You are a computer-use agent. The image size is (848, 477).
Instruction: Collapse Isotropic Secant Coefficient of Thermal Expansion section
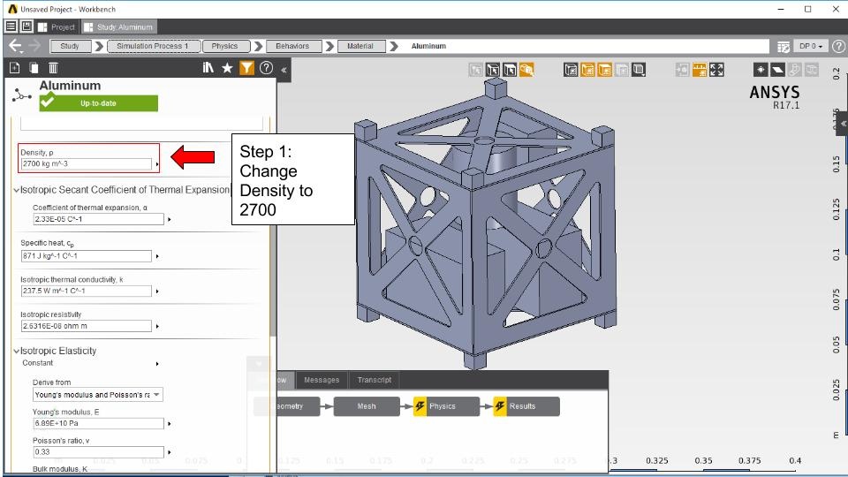click(x=16, y=191)
